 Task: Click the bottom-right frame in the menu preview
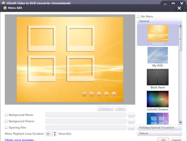[x=80, y=69]
